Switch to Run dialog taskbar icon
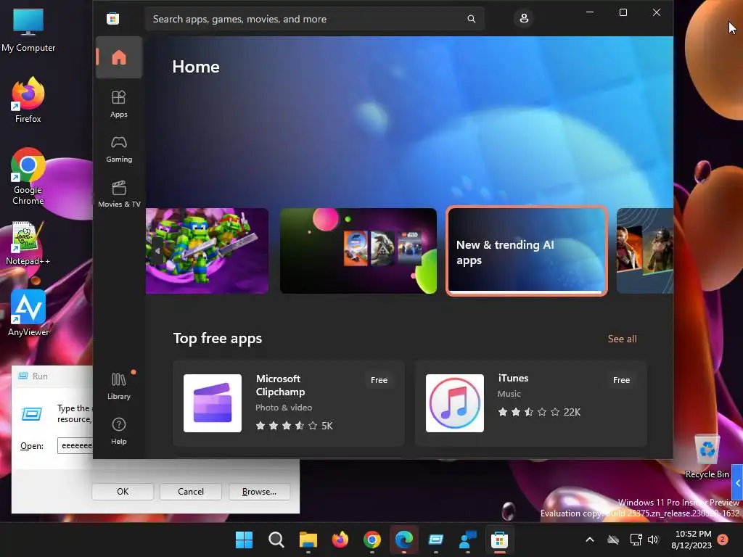 435,540
